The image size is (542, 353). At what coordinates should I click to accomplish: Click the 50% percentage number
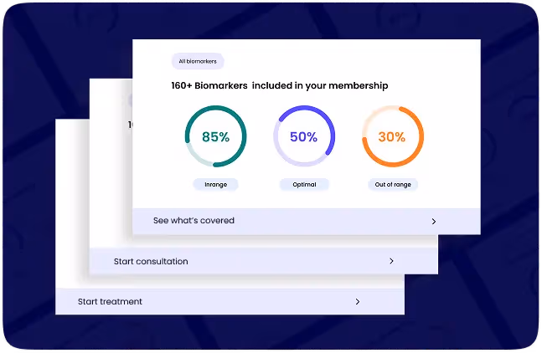[304, 137]
